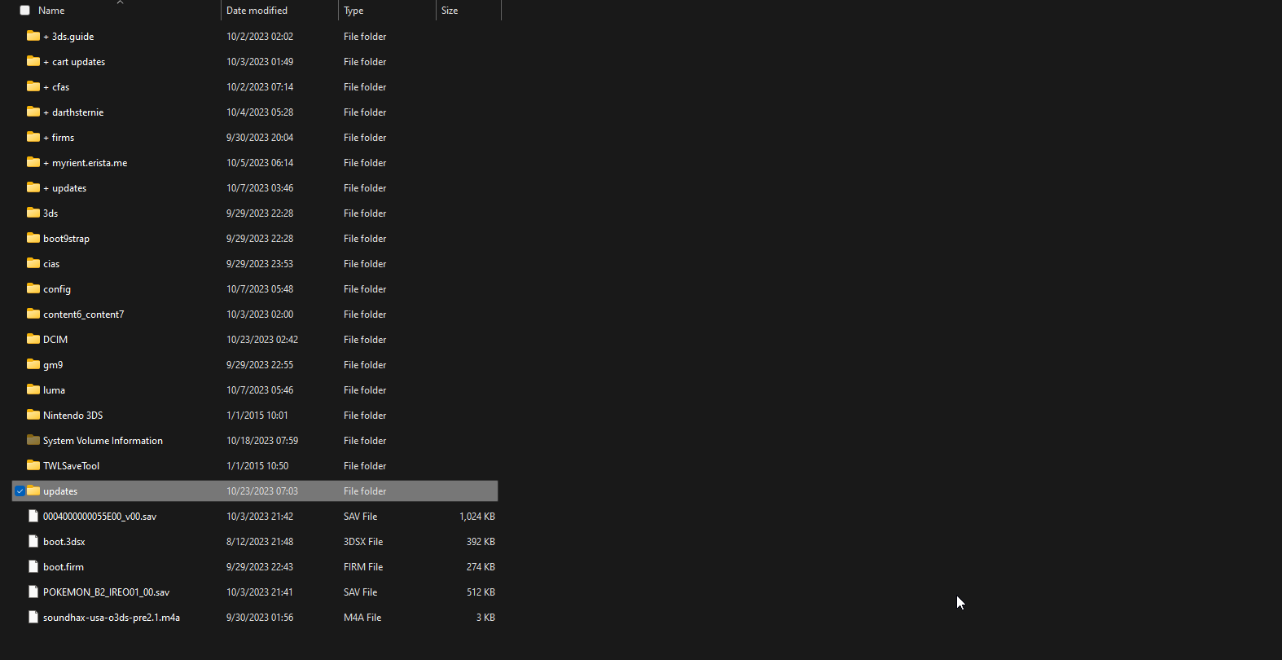The image size is (1282, 660).
Task: Sort files by Size column
Action: coord(450,11)
